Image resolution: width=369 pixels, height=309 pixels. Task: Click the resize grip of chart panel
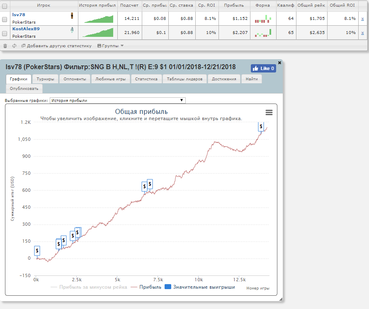(281, 299)
